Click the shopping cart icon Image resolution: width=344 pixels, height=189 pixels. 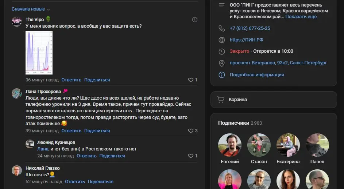coord(221,100)
